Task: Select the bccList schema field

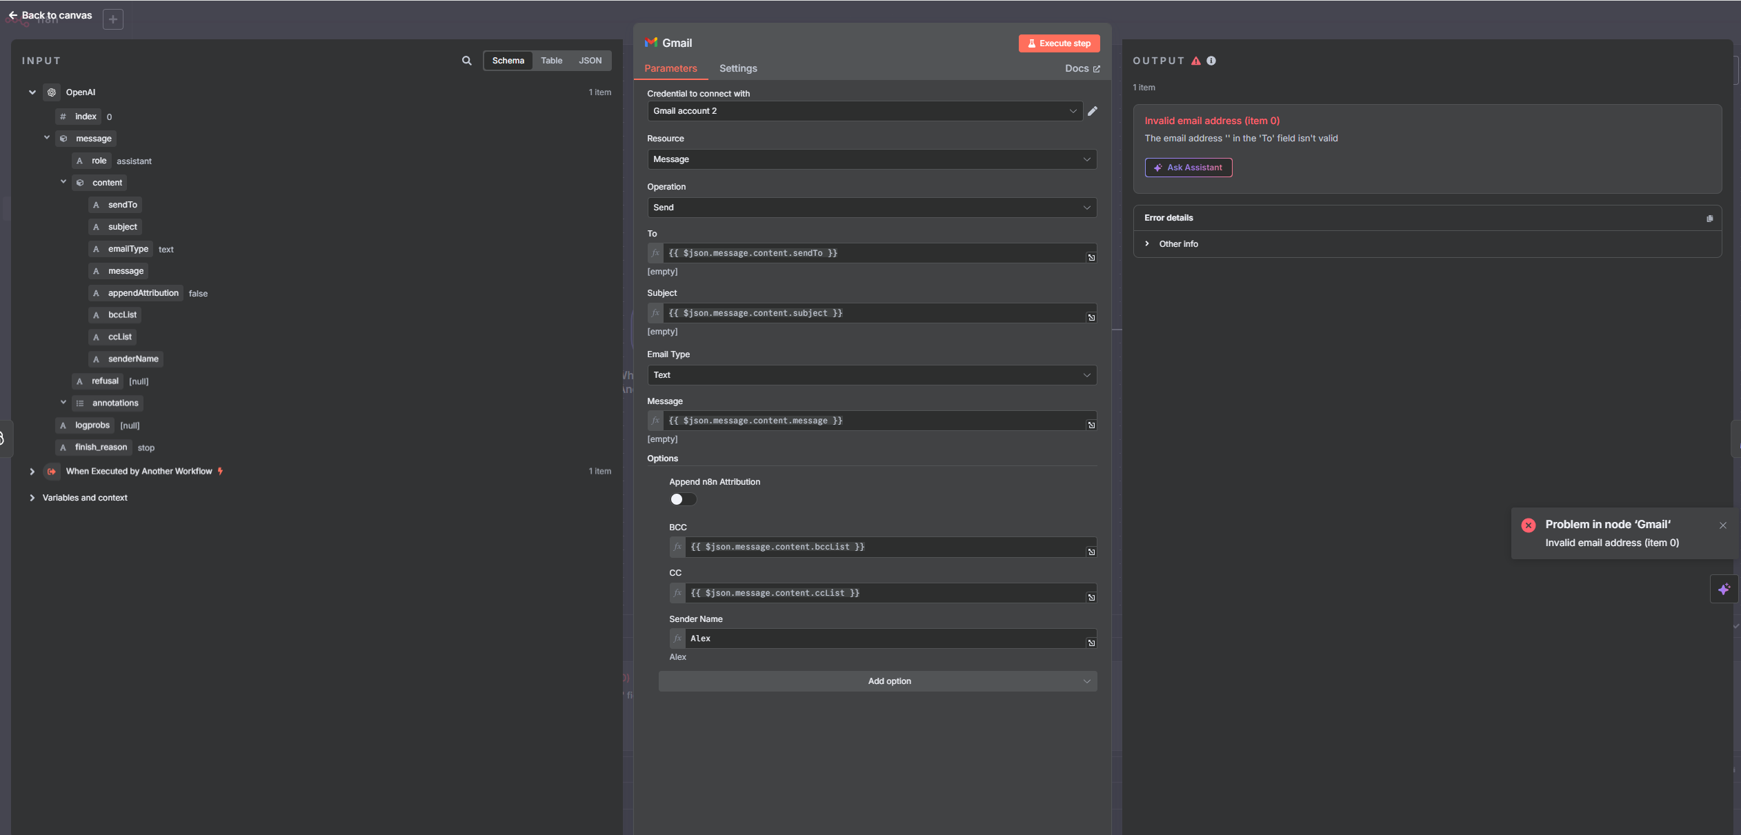Action: tap(115, 315)
